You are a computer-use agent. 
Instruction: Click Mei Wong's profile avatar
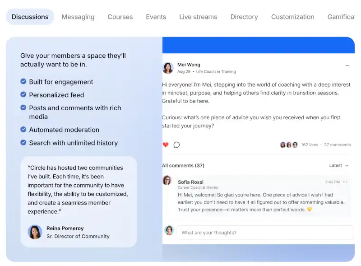168,68
